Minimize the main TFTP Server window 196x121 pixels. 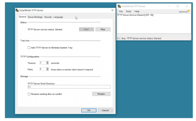point(169,6)
